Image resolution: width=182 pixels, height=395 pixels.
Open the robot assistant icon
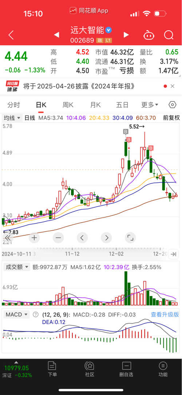[x=149, y=35]
